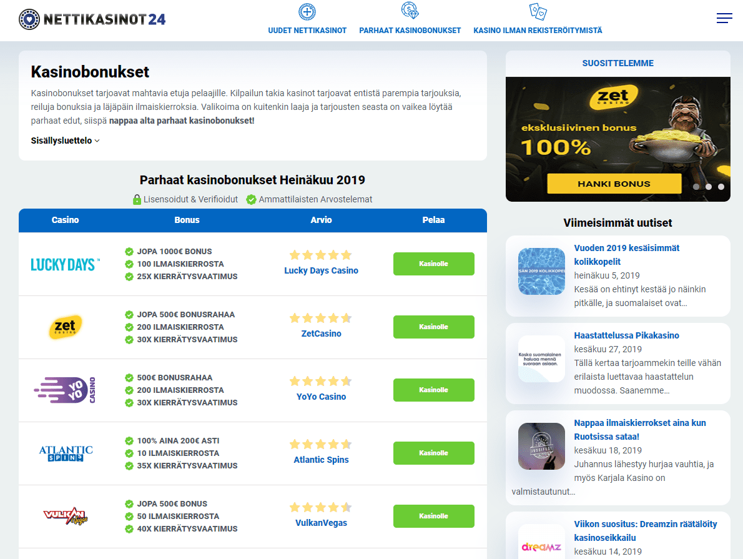The height and width of the screenshot is (559, 743).
Task: Click the Zet casino 100% bonus banner image
Action: click(618, 139)
